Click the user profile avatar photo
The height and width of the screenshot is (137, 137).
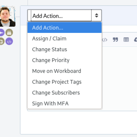coord(8,16)
